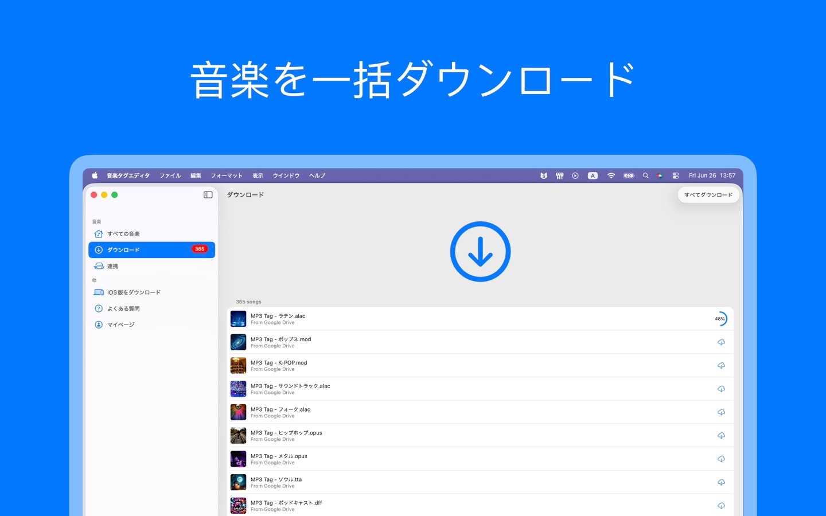
Task: Click the battery status icon
Action: pos(629,175)
